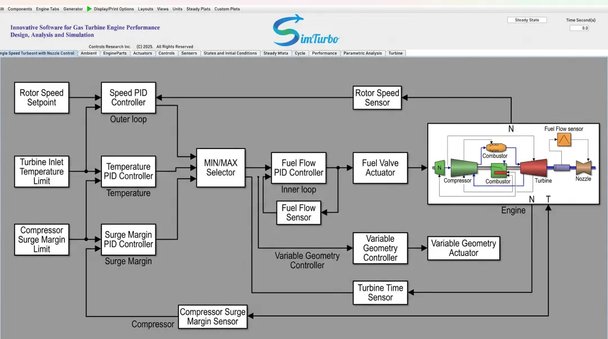Click the Steady State button

pos(526,20)
